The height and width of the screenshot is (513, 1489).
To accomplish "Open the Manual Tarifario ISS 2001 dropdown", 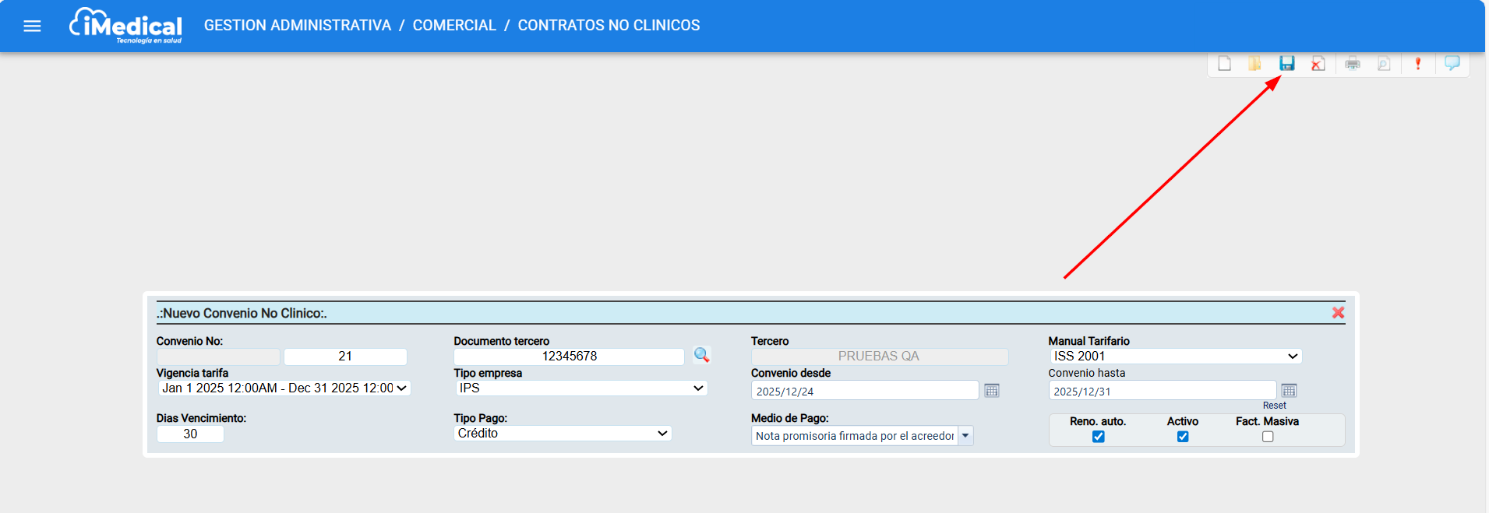I will [1176, 356].
